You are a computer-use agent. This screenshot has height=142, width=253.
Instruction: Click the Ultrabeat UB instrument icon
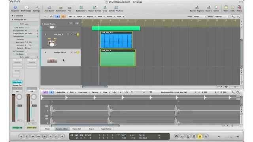click(x=52, y=60)
